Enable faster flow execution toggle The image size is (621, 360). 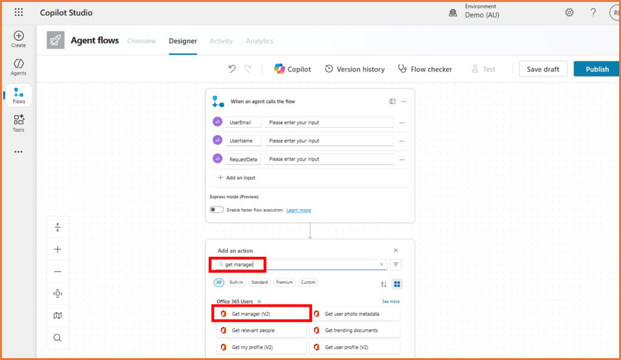[x=216, y=209]
